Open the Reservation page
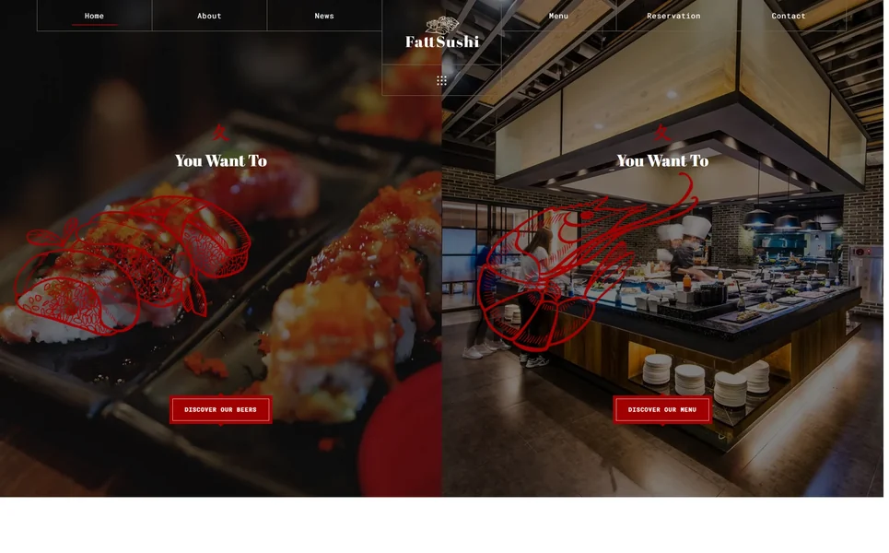The image size is (889, 553). 673,16
